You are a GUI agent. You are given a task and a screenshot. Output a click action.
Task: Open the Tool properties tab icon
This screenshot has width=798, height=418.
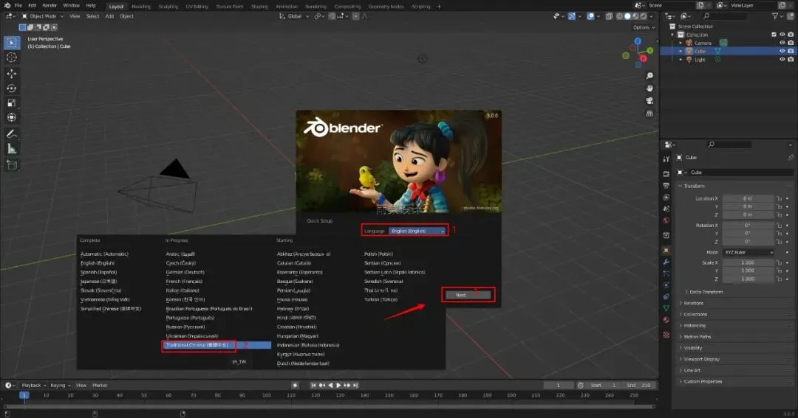666,159
